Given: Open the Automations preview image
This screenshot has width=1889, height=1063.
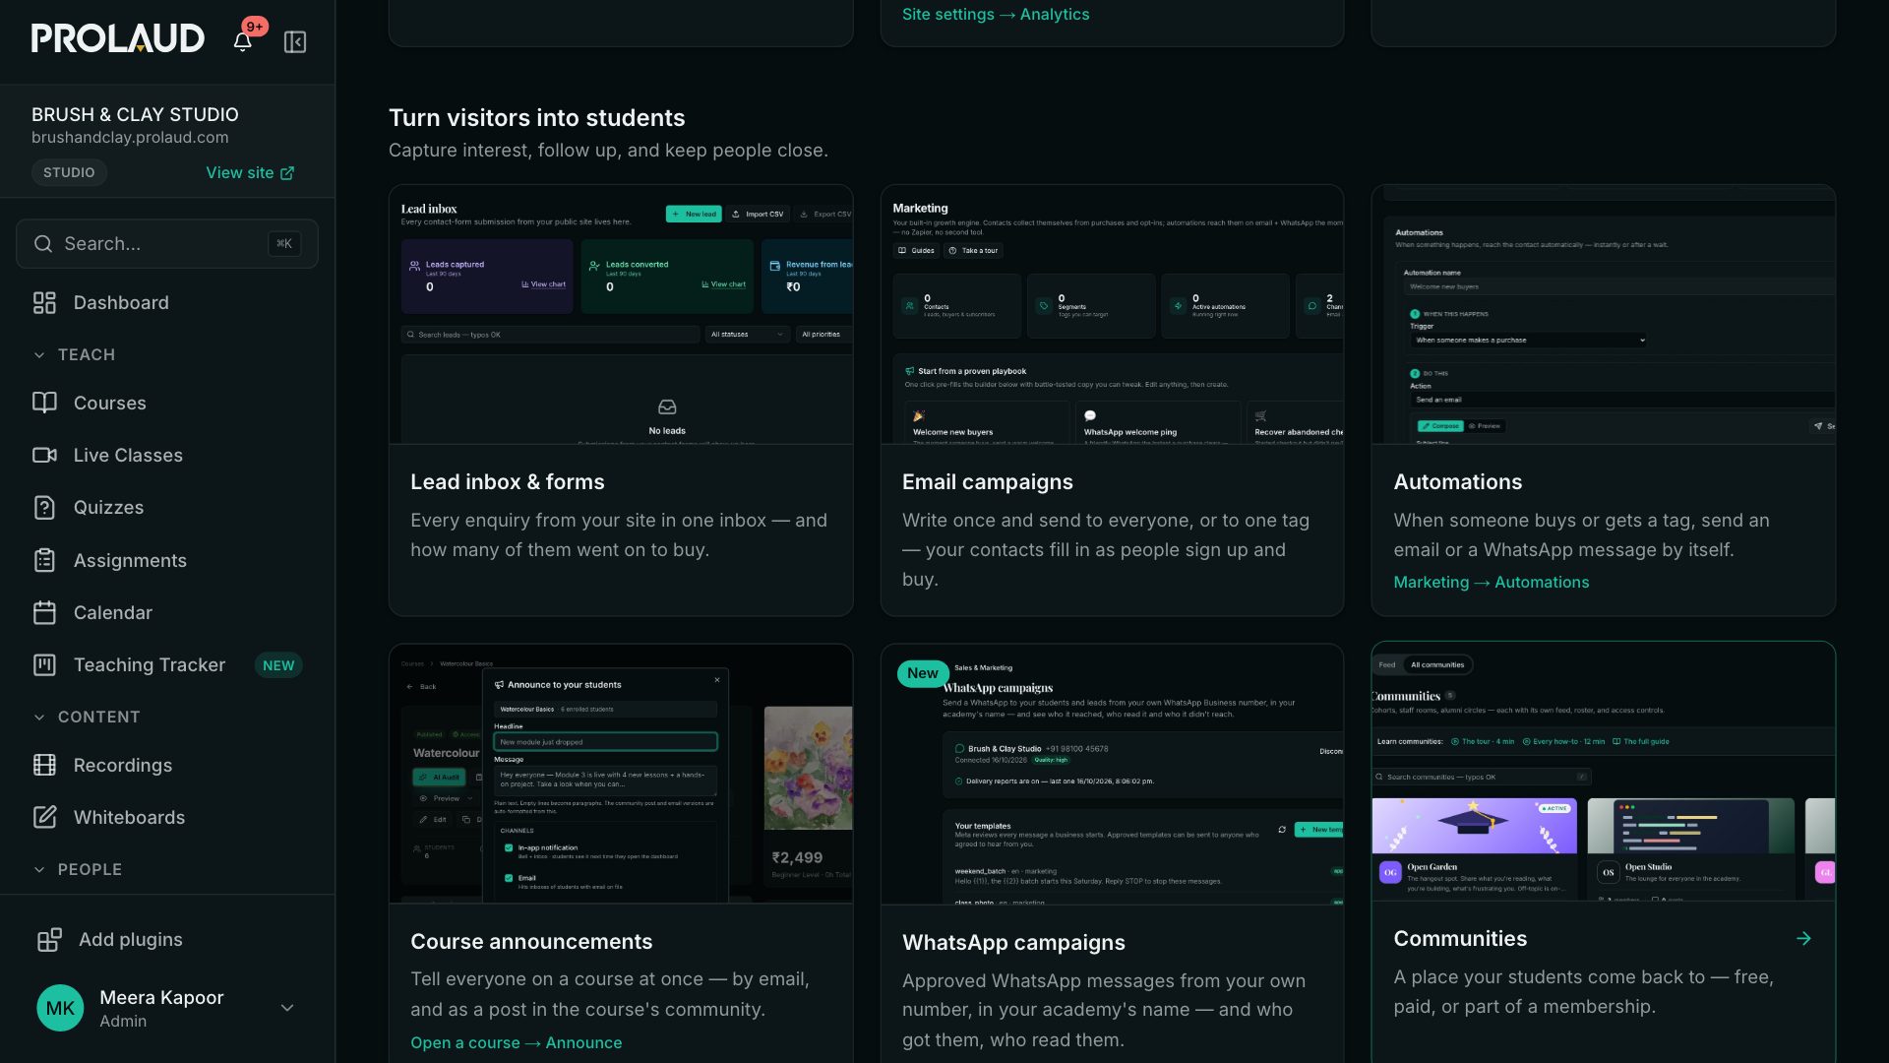Looking at the screenshot, I should point(1604,314).
